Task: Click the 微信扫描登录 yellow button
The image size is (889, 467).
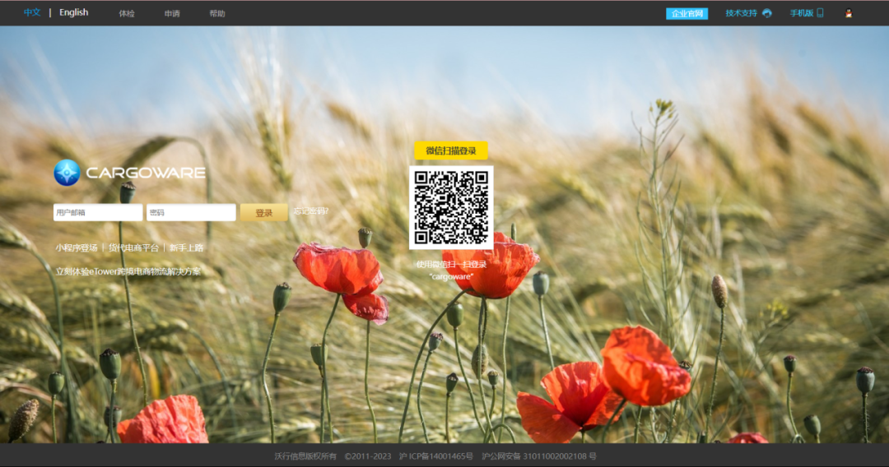Action: [451, 150]
